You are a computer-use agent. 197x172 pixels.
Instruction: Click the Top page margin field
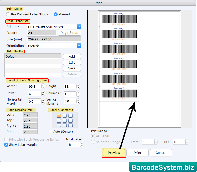point(30,121)
